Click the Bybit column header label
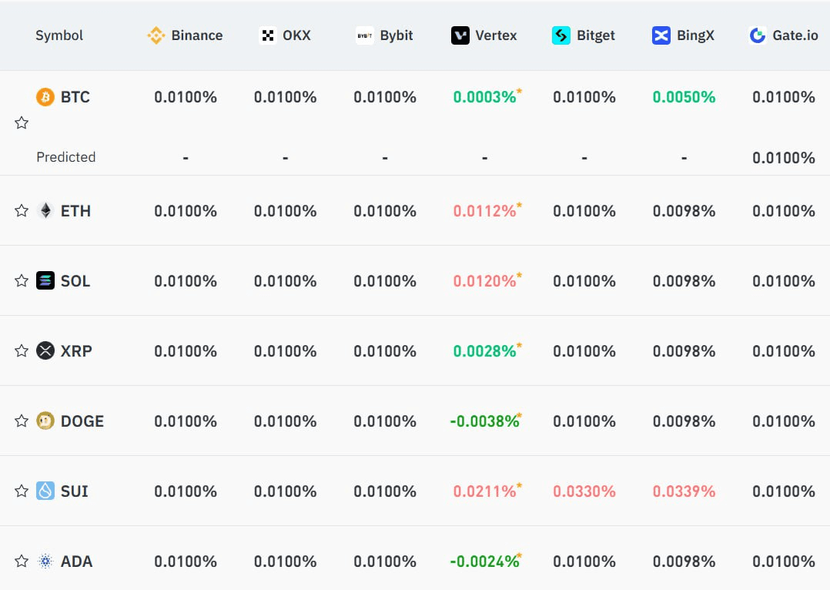This screenshot has width=830, height=590. tap(397, 35)
